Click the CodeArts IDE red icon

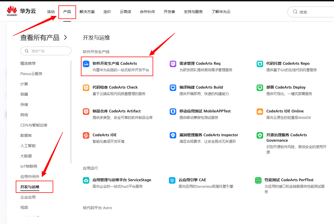(86, 135)
